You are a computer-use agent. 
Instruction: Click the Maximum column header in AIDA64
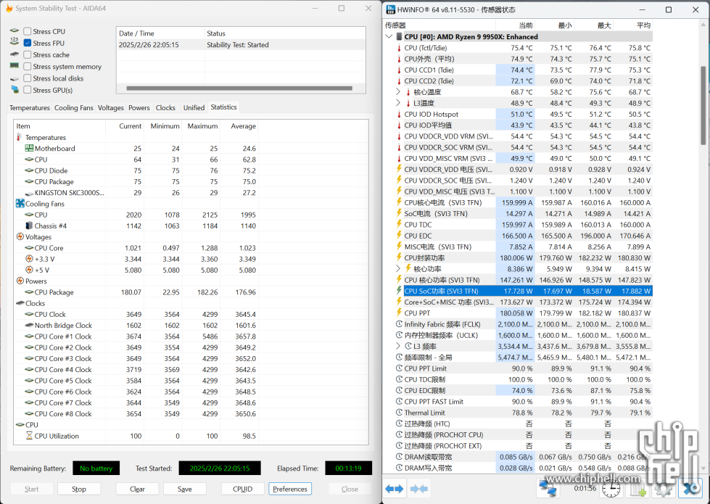[x=202, y=126]
